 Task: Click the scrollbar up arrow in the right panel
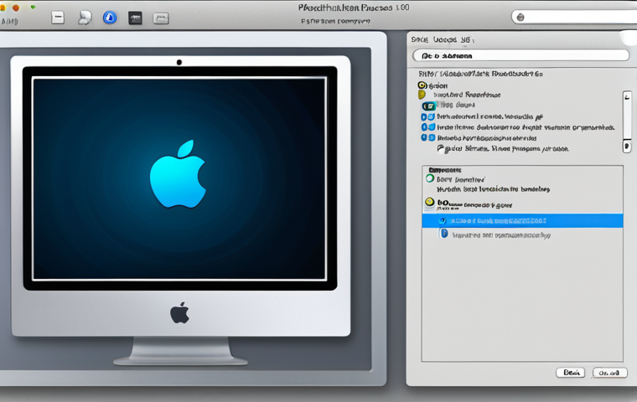click(627, 96)
